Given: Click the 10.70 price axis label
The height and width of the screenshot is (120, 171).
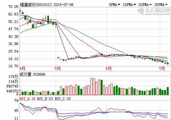Looking at the screenshot, I should pos(13,66).
